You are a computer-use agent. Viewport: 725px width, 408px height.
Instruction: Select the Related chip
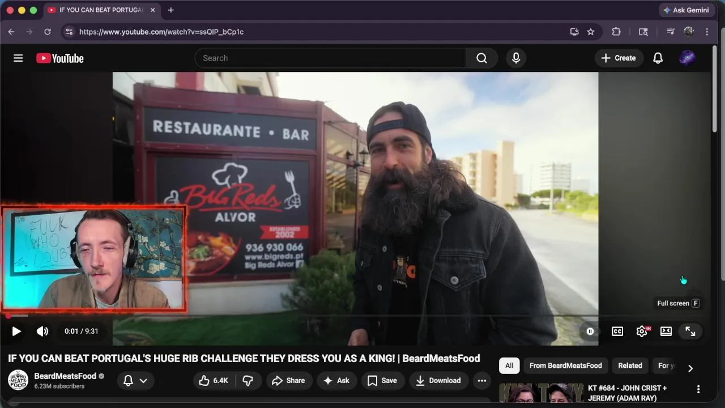(630, 365)
